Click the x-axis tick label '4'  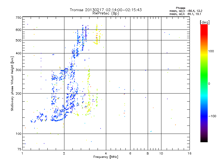(x=106, y=153)
